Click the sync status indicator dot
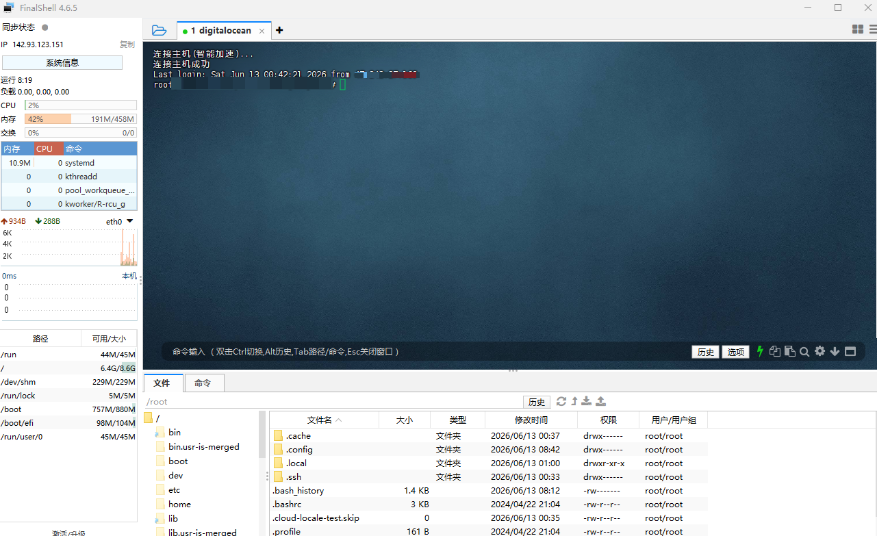This screenshot has height=536, width=877. pos(45,27)
